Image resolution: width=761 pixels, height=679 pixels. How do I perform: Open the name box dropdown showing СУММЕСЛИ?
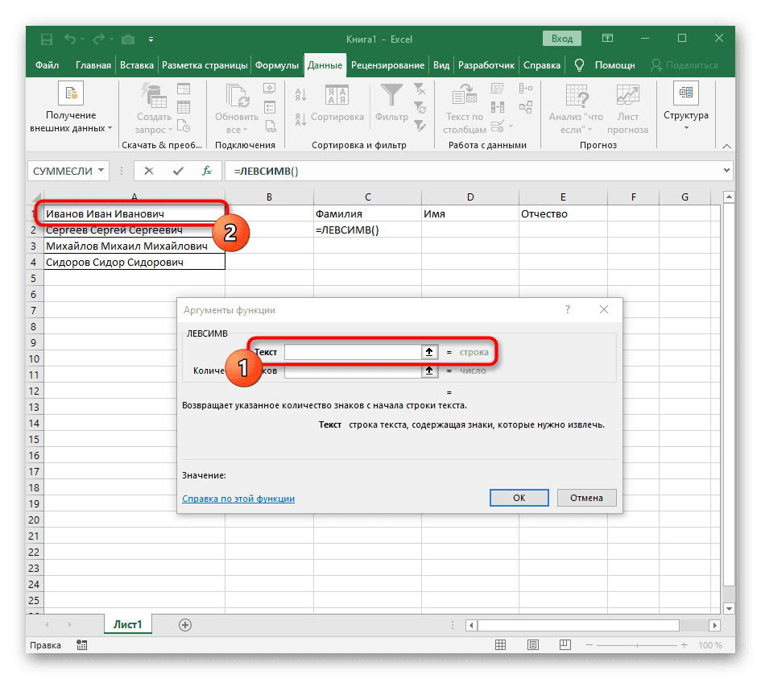click(101, 170)
